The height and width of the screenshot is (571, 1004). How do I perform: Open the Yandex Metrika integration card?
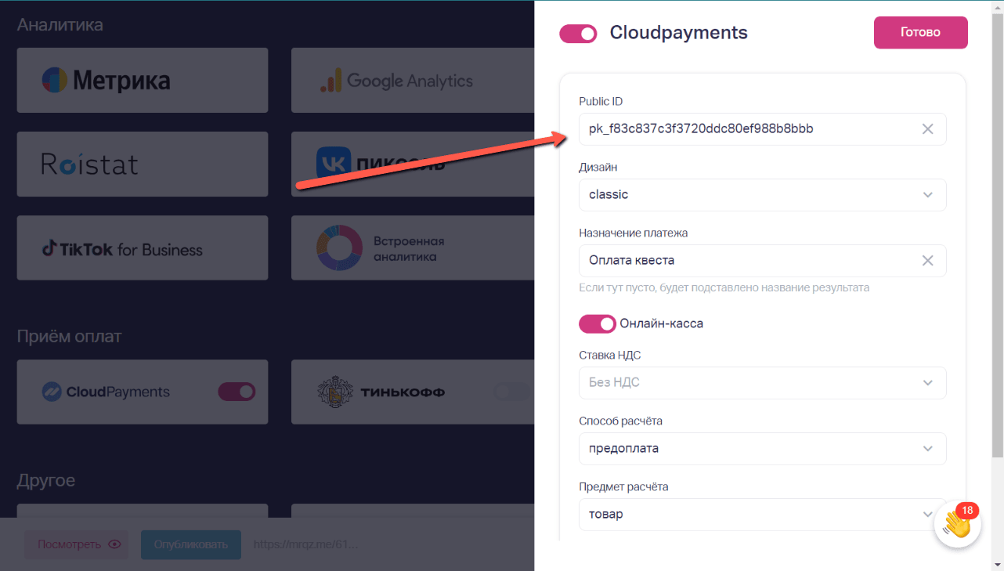[x=143, y=80]
